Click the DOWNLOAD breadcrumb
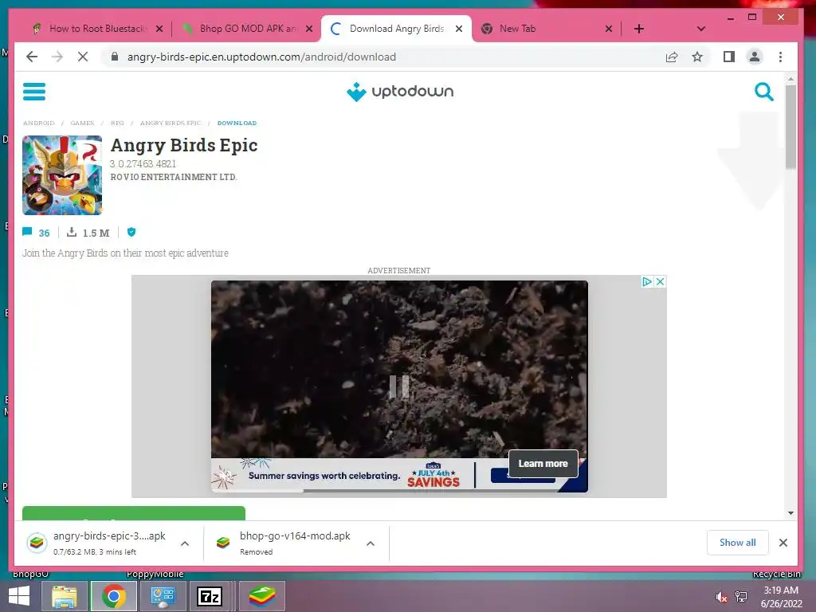 click(237, 124)
